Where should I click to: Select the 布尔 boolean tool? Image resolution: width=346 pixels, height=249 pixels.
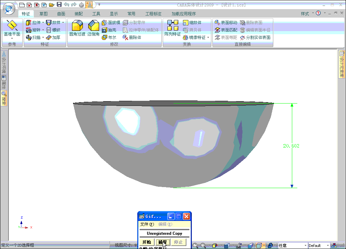[109, 37]
